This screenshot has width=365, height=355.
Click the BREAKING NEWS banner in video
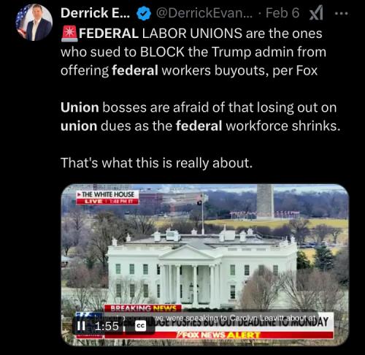coord(143,308)
